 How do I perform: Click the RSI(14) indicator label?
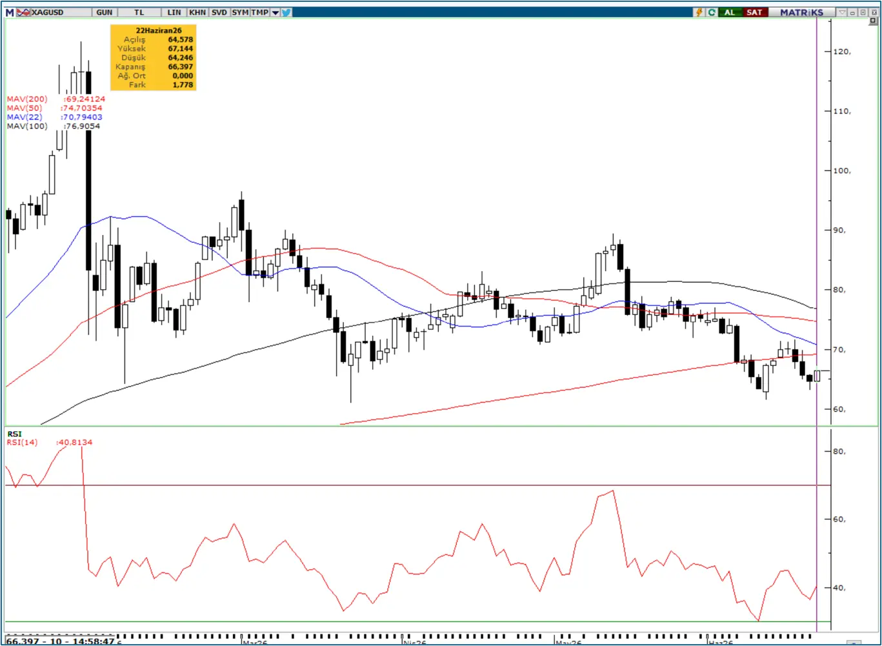(x=23, y=442)
